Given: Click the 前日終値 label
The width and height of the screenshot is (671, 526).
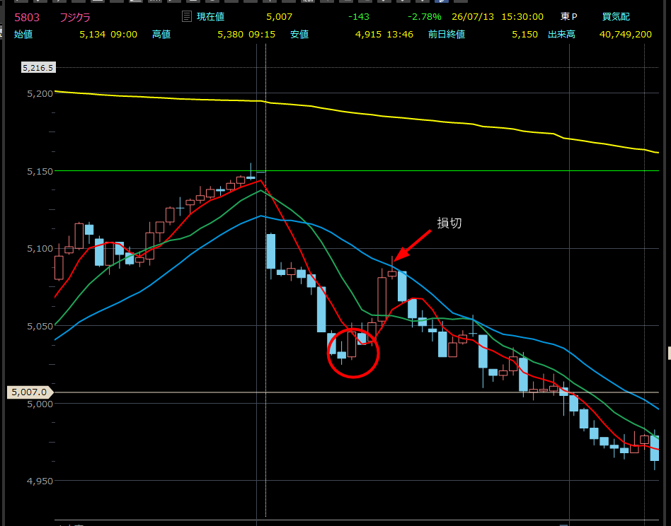Looking at the screenshot, I should click(447, 34).
